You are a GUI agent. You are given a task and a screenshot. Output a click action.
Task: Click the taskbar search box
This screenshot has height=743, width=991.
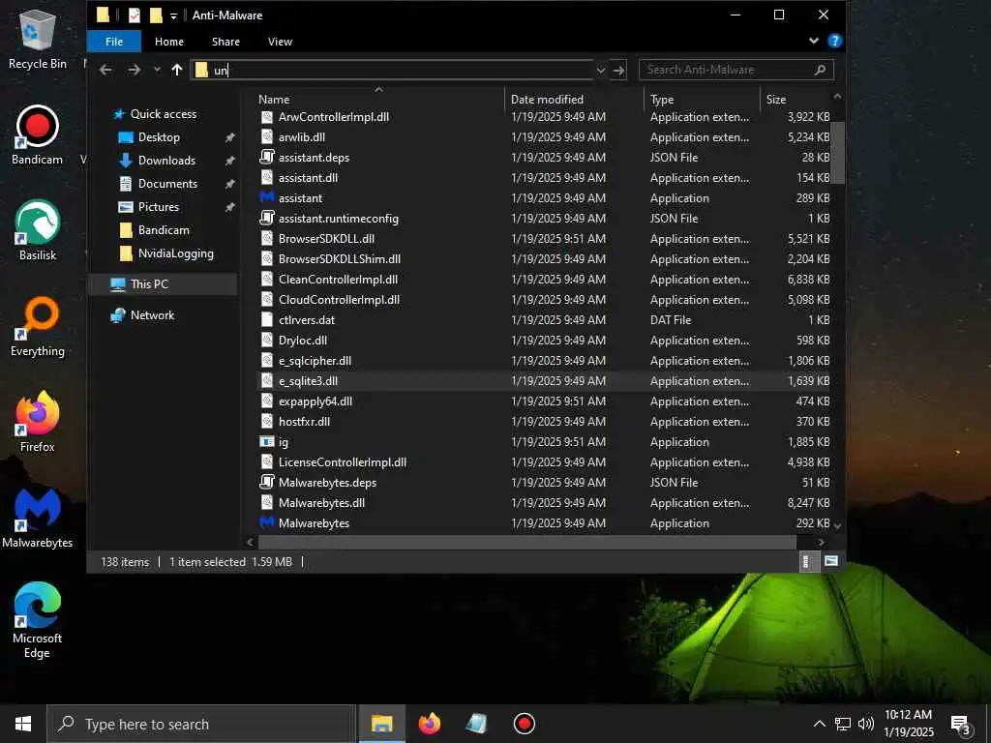pos(201,724)
